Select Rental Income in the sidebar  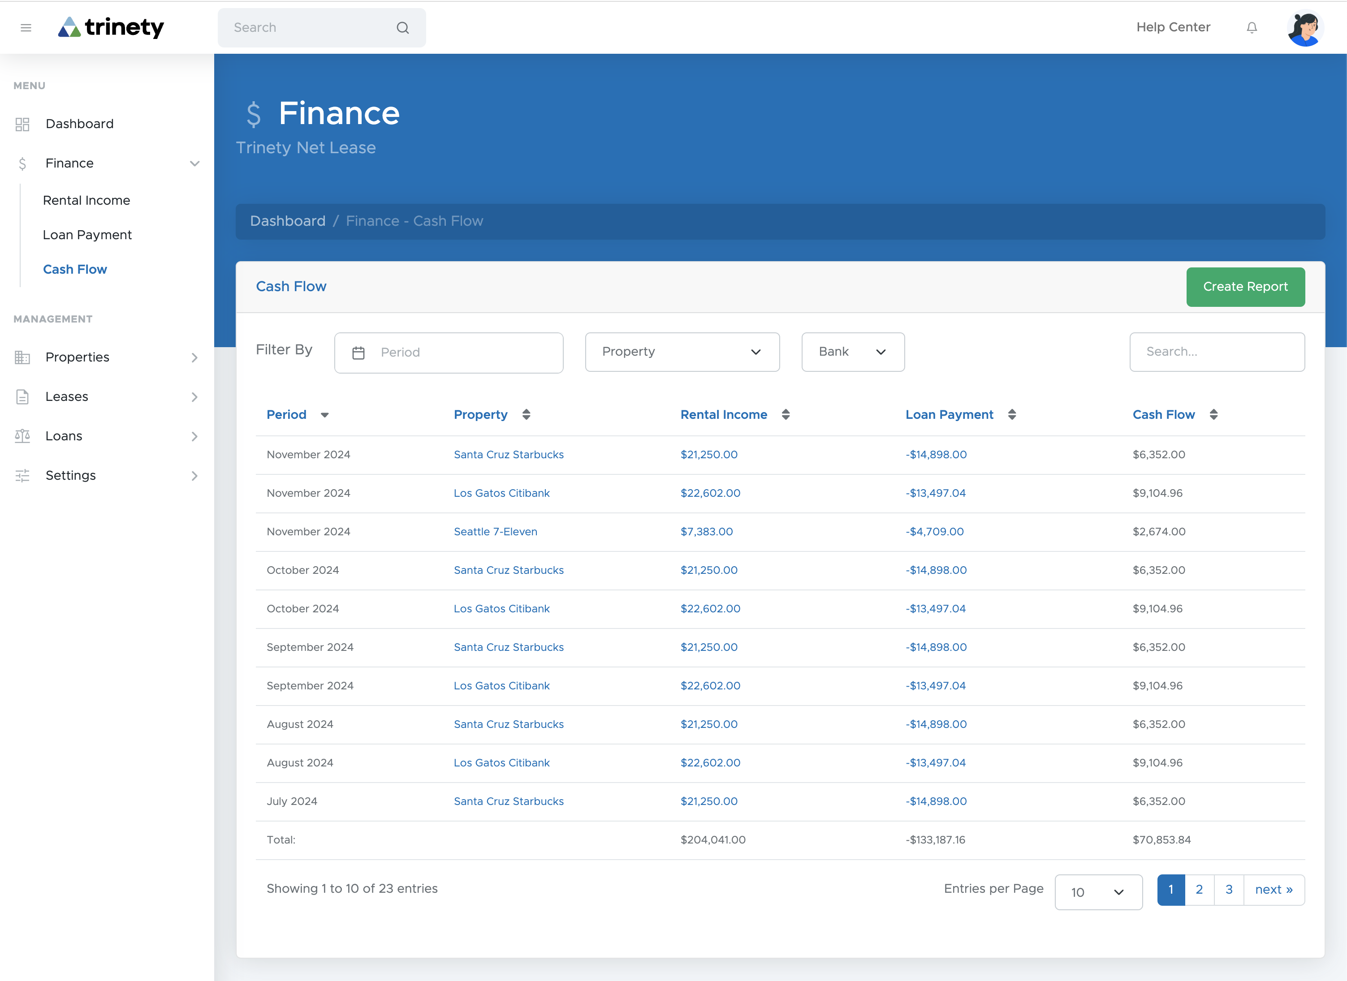[87, 200]
